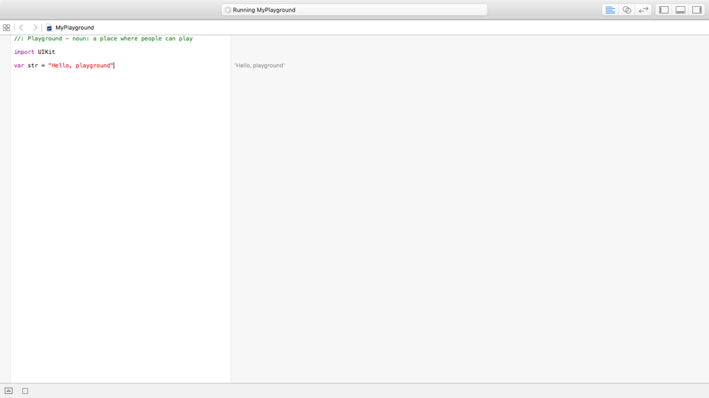Go forward in file history
Viewport: 709px width, 398px height.
click(35, 28)
